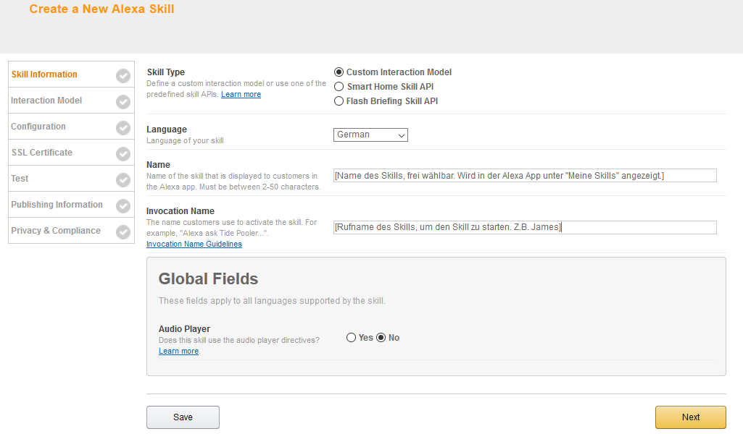Open Learn more link under Skill Type

(241, 94)
